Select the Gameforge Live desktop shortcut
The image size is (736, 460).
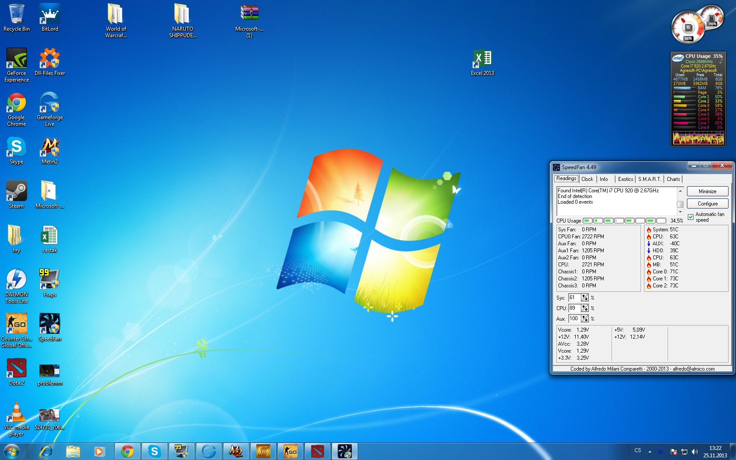(x=50, y=109)
